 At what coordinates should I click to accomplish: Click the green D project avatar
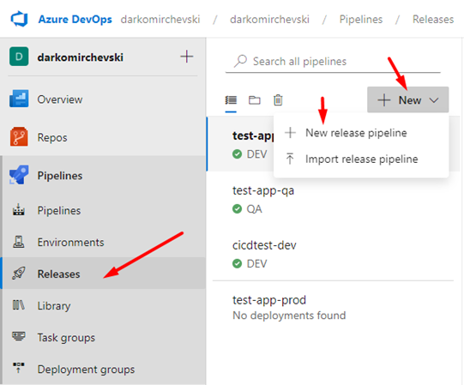click(x=19, y=57)
